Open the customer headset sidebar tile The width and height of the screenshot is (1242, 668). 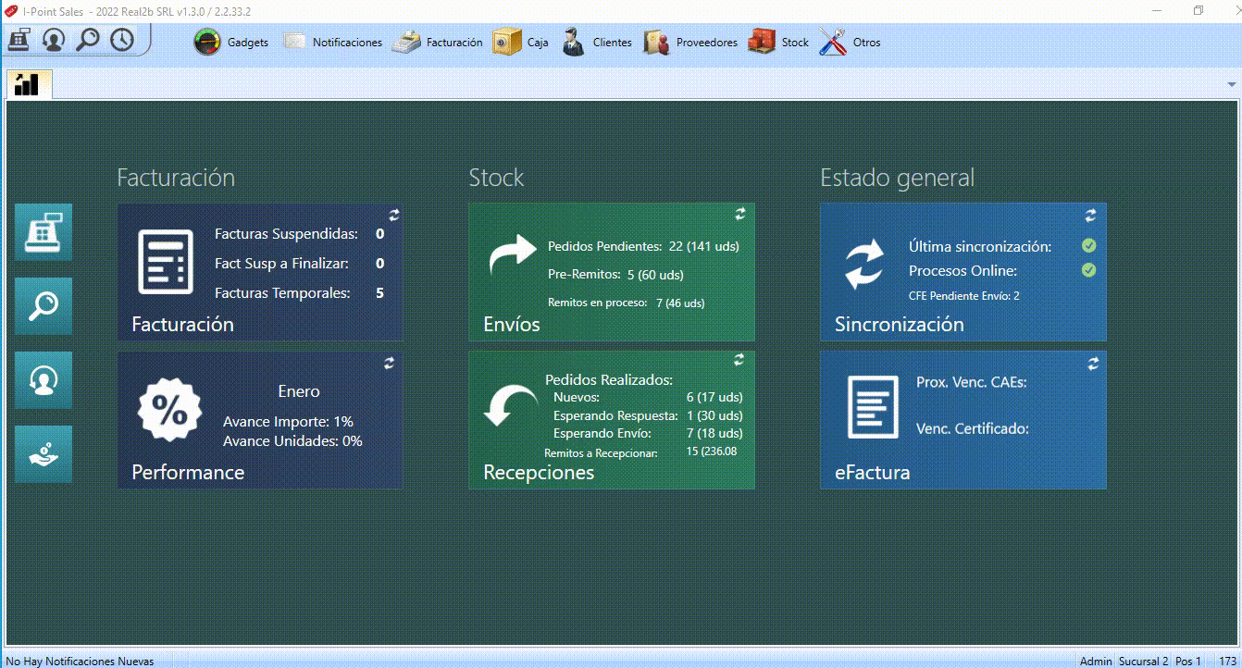pyautogui.click(x=43, y=380)
